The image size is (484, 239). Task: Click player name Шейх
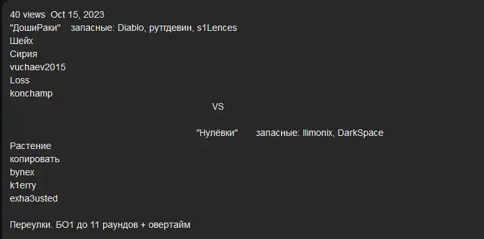coord(21,41)
